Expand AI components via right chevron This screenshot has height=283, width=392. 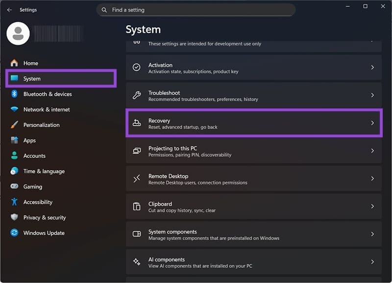pos(372,262)
